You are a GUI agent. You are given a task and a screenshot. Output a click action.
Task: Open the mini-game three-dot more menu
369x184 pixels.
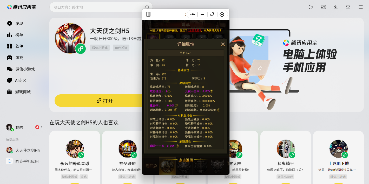pos(193,14)
